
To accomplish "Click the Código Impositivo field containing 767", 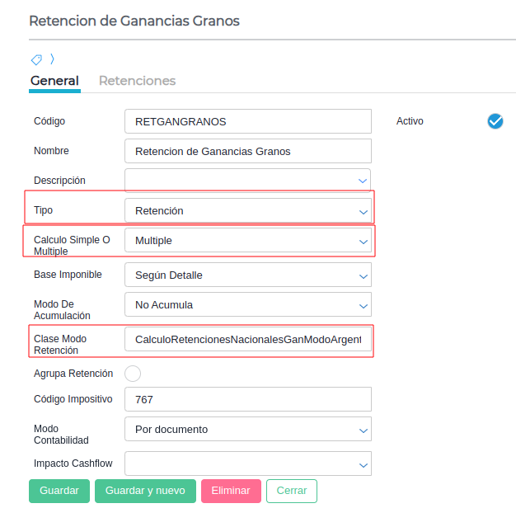I will point(247,400).
